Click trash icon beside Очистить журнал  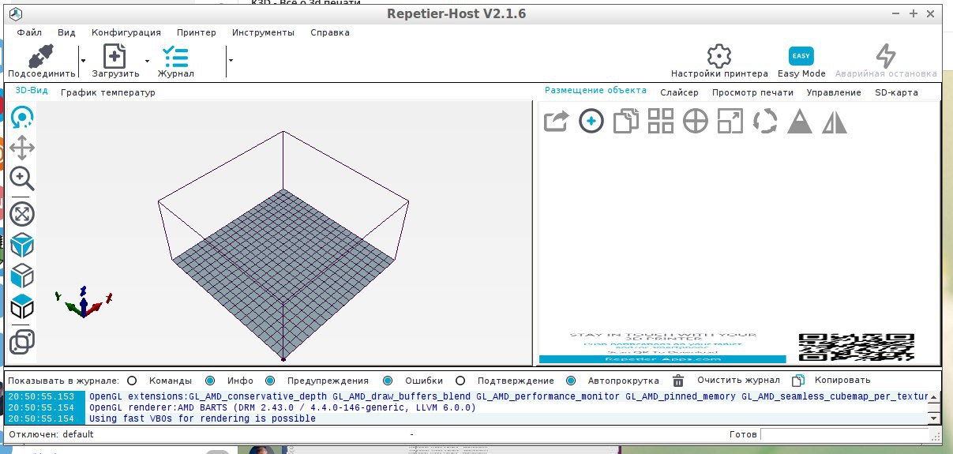point(678,381)
